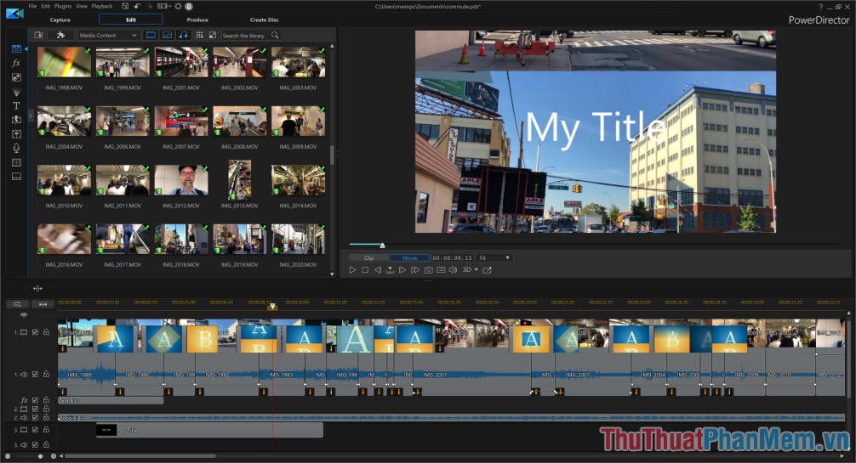Step to the previous frame
Image resolution: width=856 pixels, height=463 pixels.
coord(378,270)
